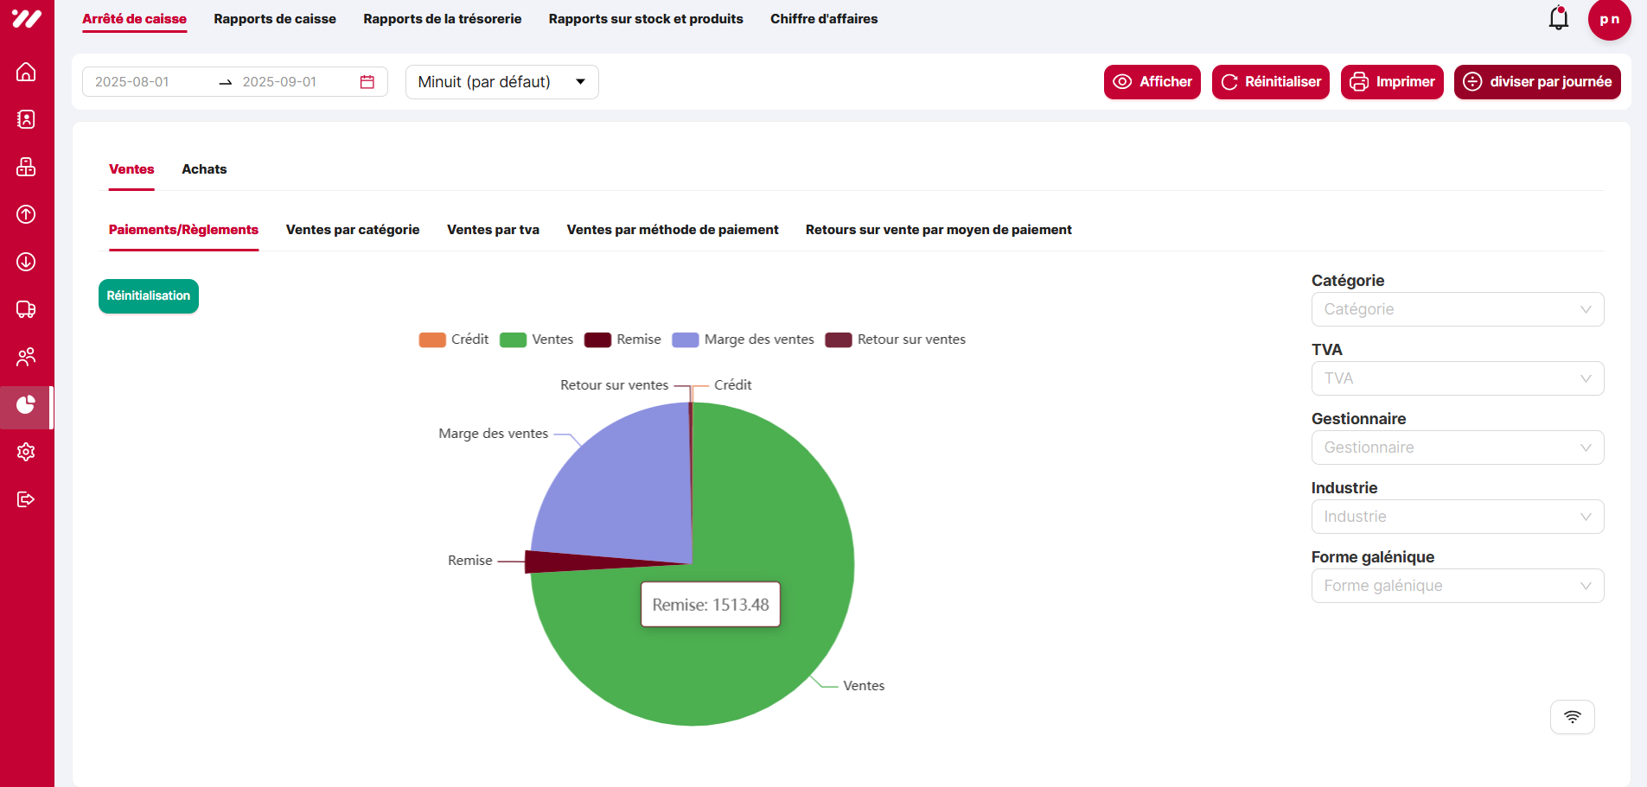Click the delivery truck sidebar icon
This screenshot has height=787, width=1647.
click(26, 309)
